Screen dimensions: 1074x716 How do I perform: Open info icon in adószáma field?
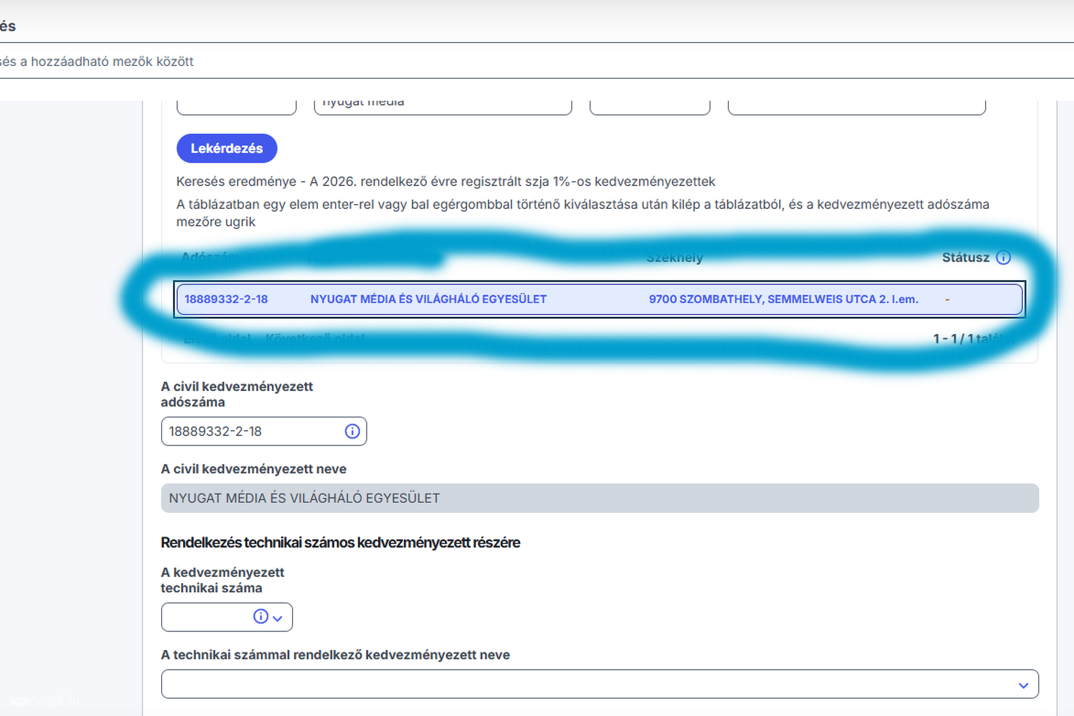352,431
